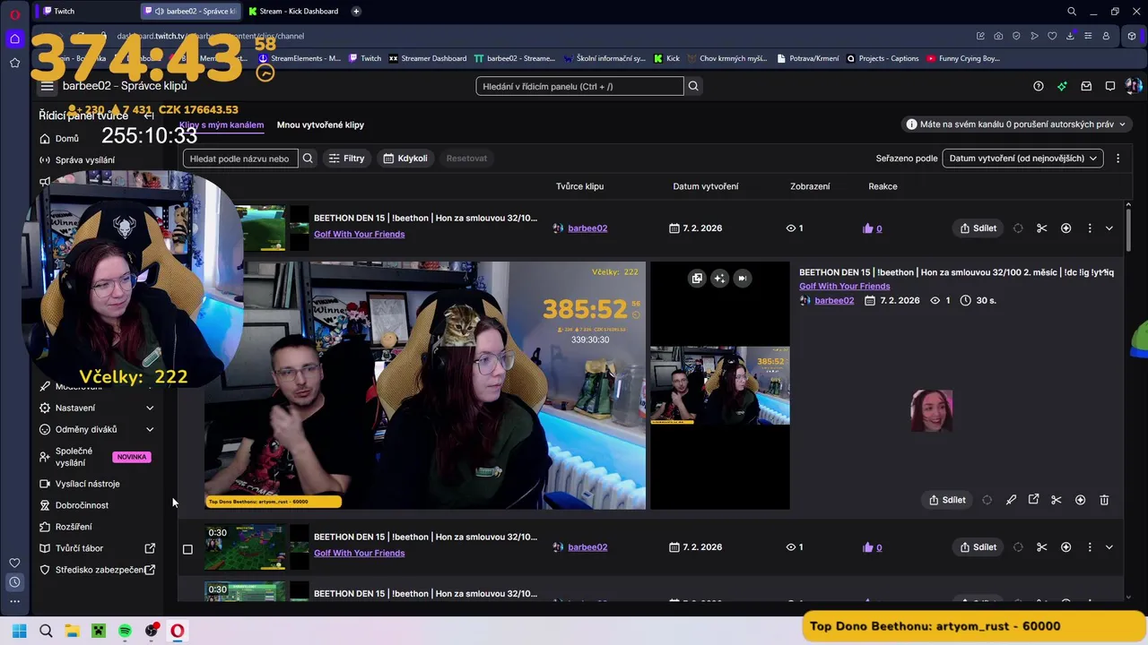The width and height of the screenshot is (1148, 645).
Task: Open the whispers chat bubble icon
Action: (x=1110, y=86)
